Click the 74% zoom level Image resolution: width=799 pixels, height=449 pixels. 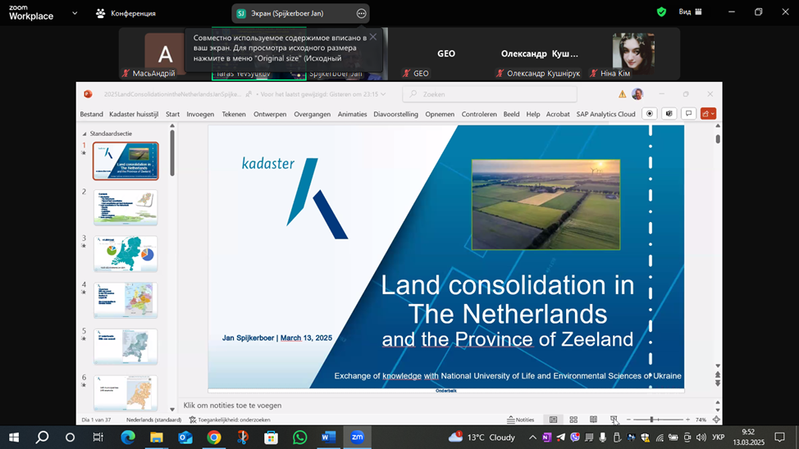(701, 420)
